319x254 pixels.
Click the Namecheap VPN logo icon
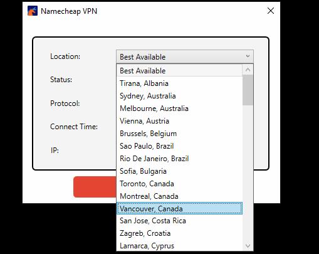coord(33,11)
